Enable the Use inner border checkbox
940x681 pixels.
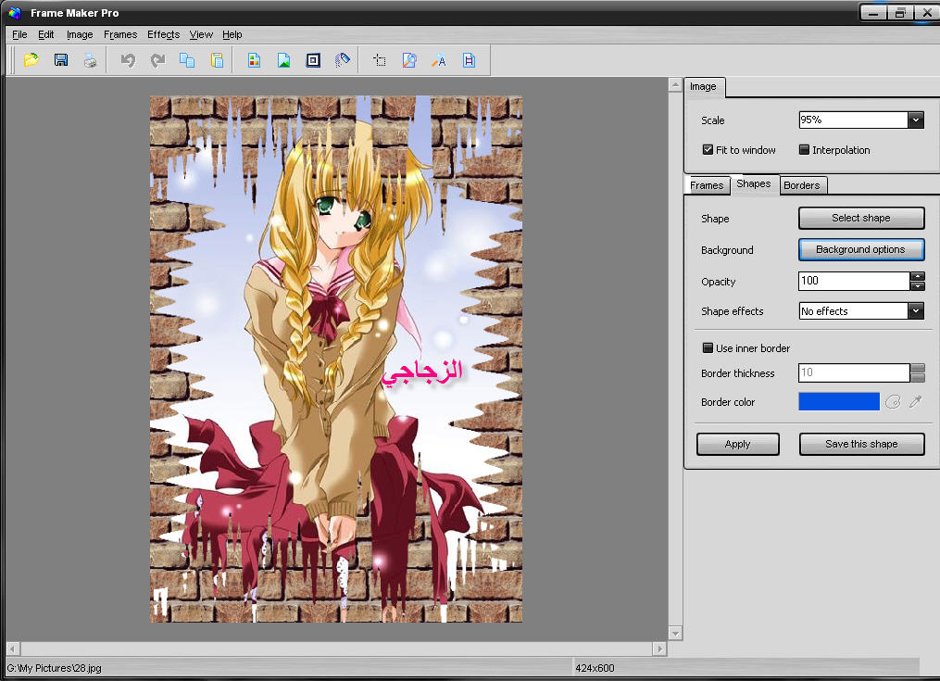[708, 348]
